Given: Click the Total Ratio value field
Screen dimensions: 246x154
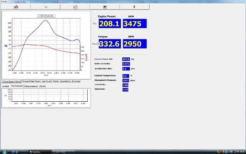Looking at the screenshot, I should 125,85.
